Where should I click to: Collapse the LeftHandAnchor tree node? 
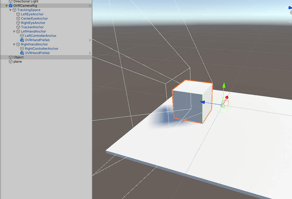(x=14, y=31)
